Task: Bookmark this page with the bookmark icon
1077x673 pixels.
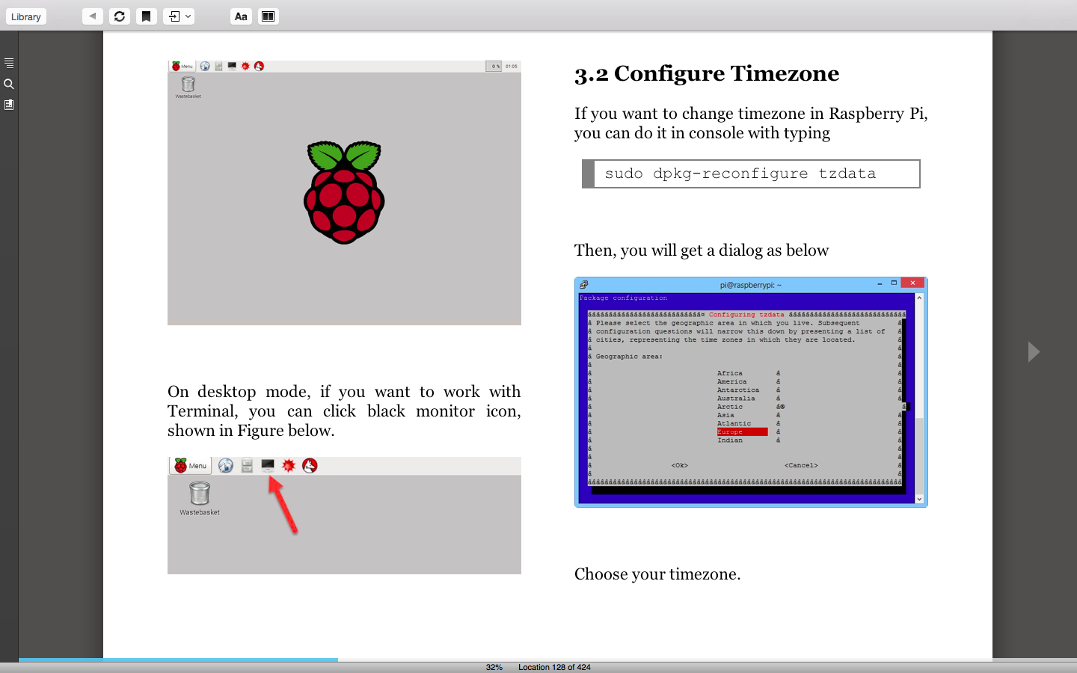Action: (147, 16)
